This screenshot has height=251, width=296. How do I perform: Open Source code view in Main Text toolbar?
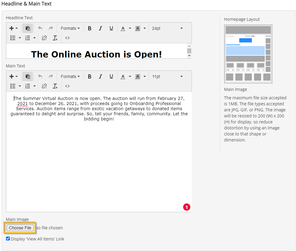[x=67, y=86]
